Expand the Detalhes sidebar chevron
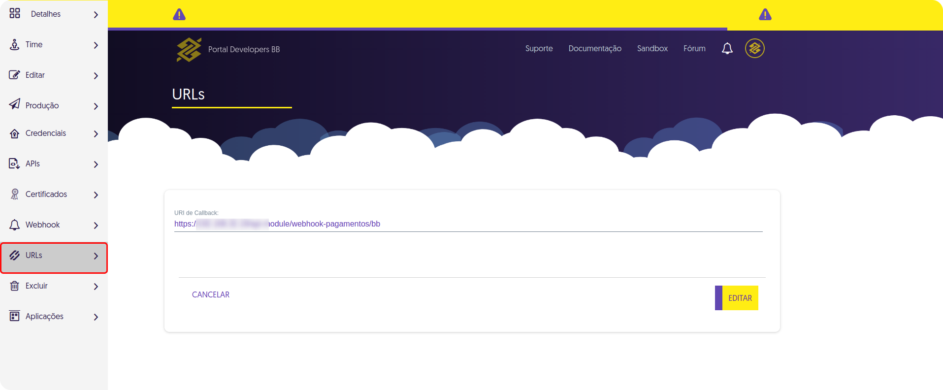This screenshot has height=390, width=943. (x=96, y=15)
